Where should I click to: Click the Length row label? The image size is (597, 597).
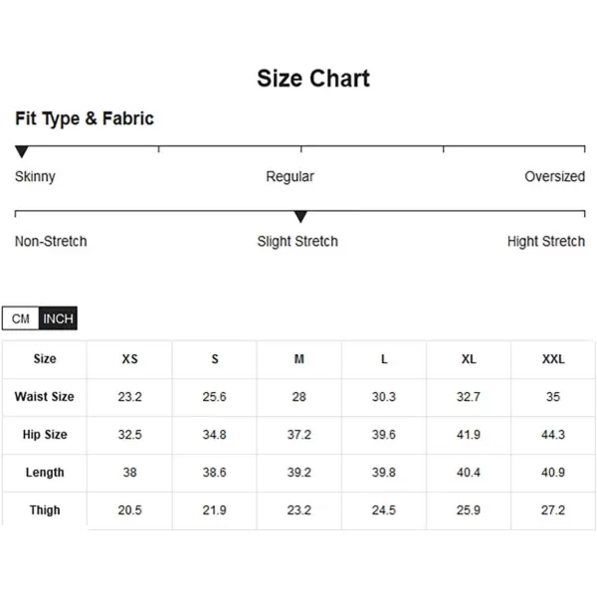(45, 473)
